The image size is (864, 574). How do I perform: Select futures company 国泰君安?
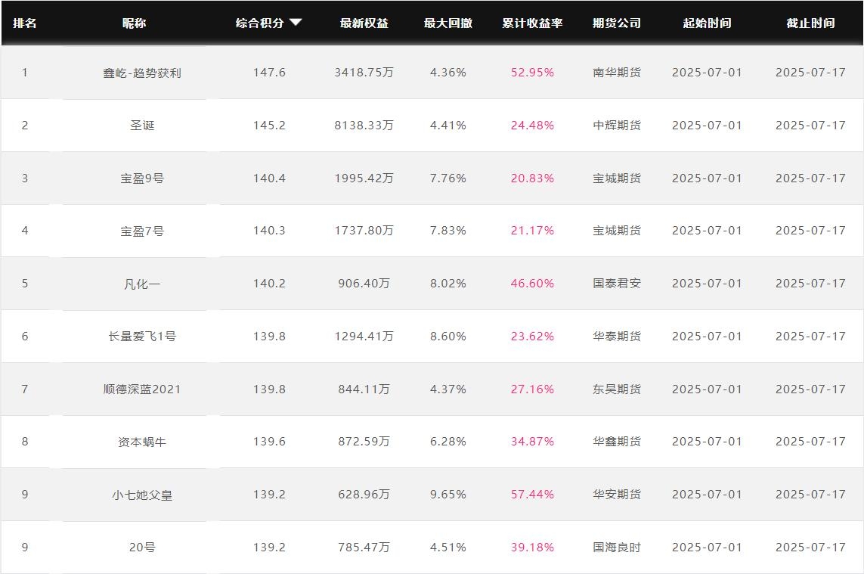tap(617, 284)
